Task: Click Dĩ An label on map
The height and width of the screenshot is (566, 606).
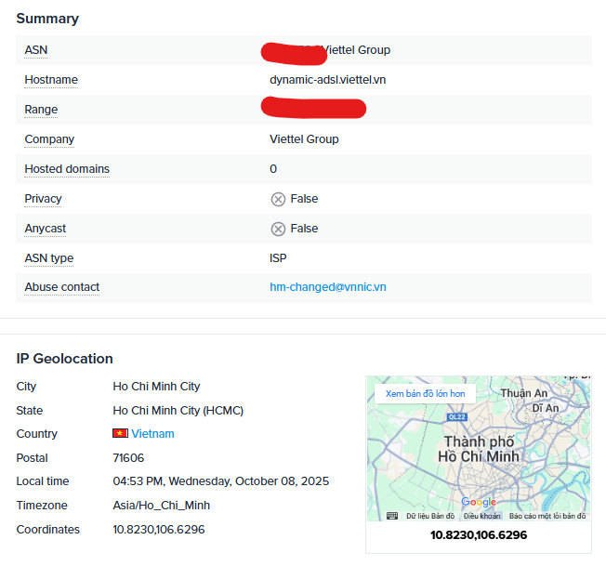Action: tap(546, 408)
